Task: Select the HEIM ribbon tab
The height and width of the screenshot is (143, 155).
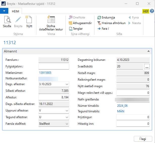Action: pyautogui.click(x=16, y=11)
